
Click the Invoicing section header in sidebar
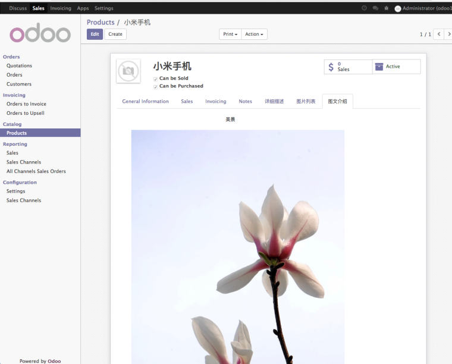[14, 95]
